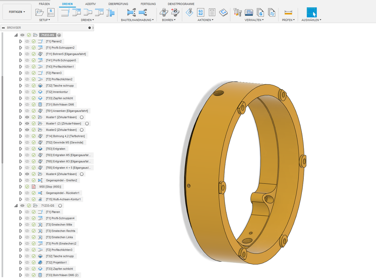Click the Browser panel vertical scrollbar
The height and width of the screenshot is (279, 376).
coord(2,119)
